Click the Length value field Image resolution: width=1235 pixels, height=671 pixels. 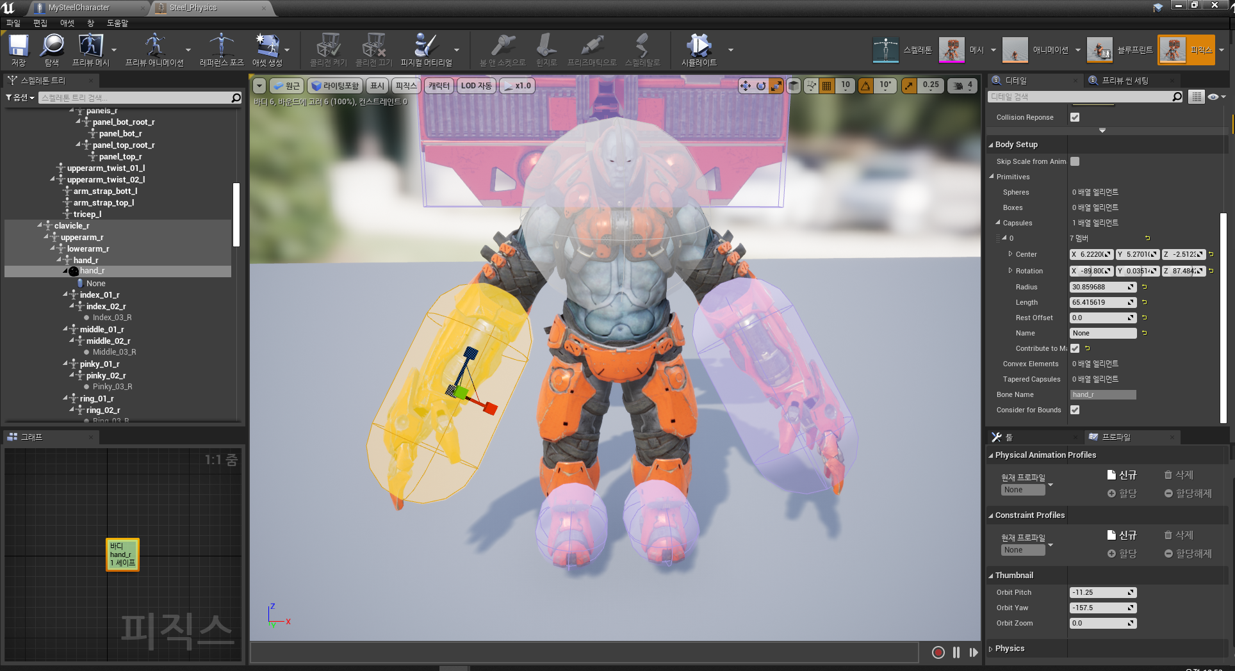click(1103, 302)
